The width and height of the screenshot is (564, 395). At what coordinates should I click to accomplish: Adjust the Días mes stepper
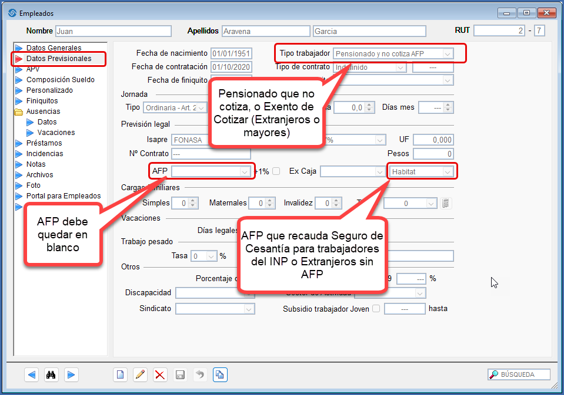(x=448, y=107)
